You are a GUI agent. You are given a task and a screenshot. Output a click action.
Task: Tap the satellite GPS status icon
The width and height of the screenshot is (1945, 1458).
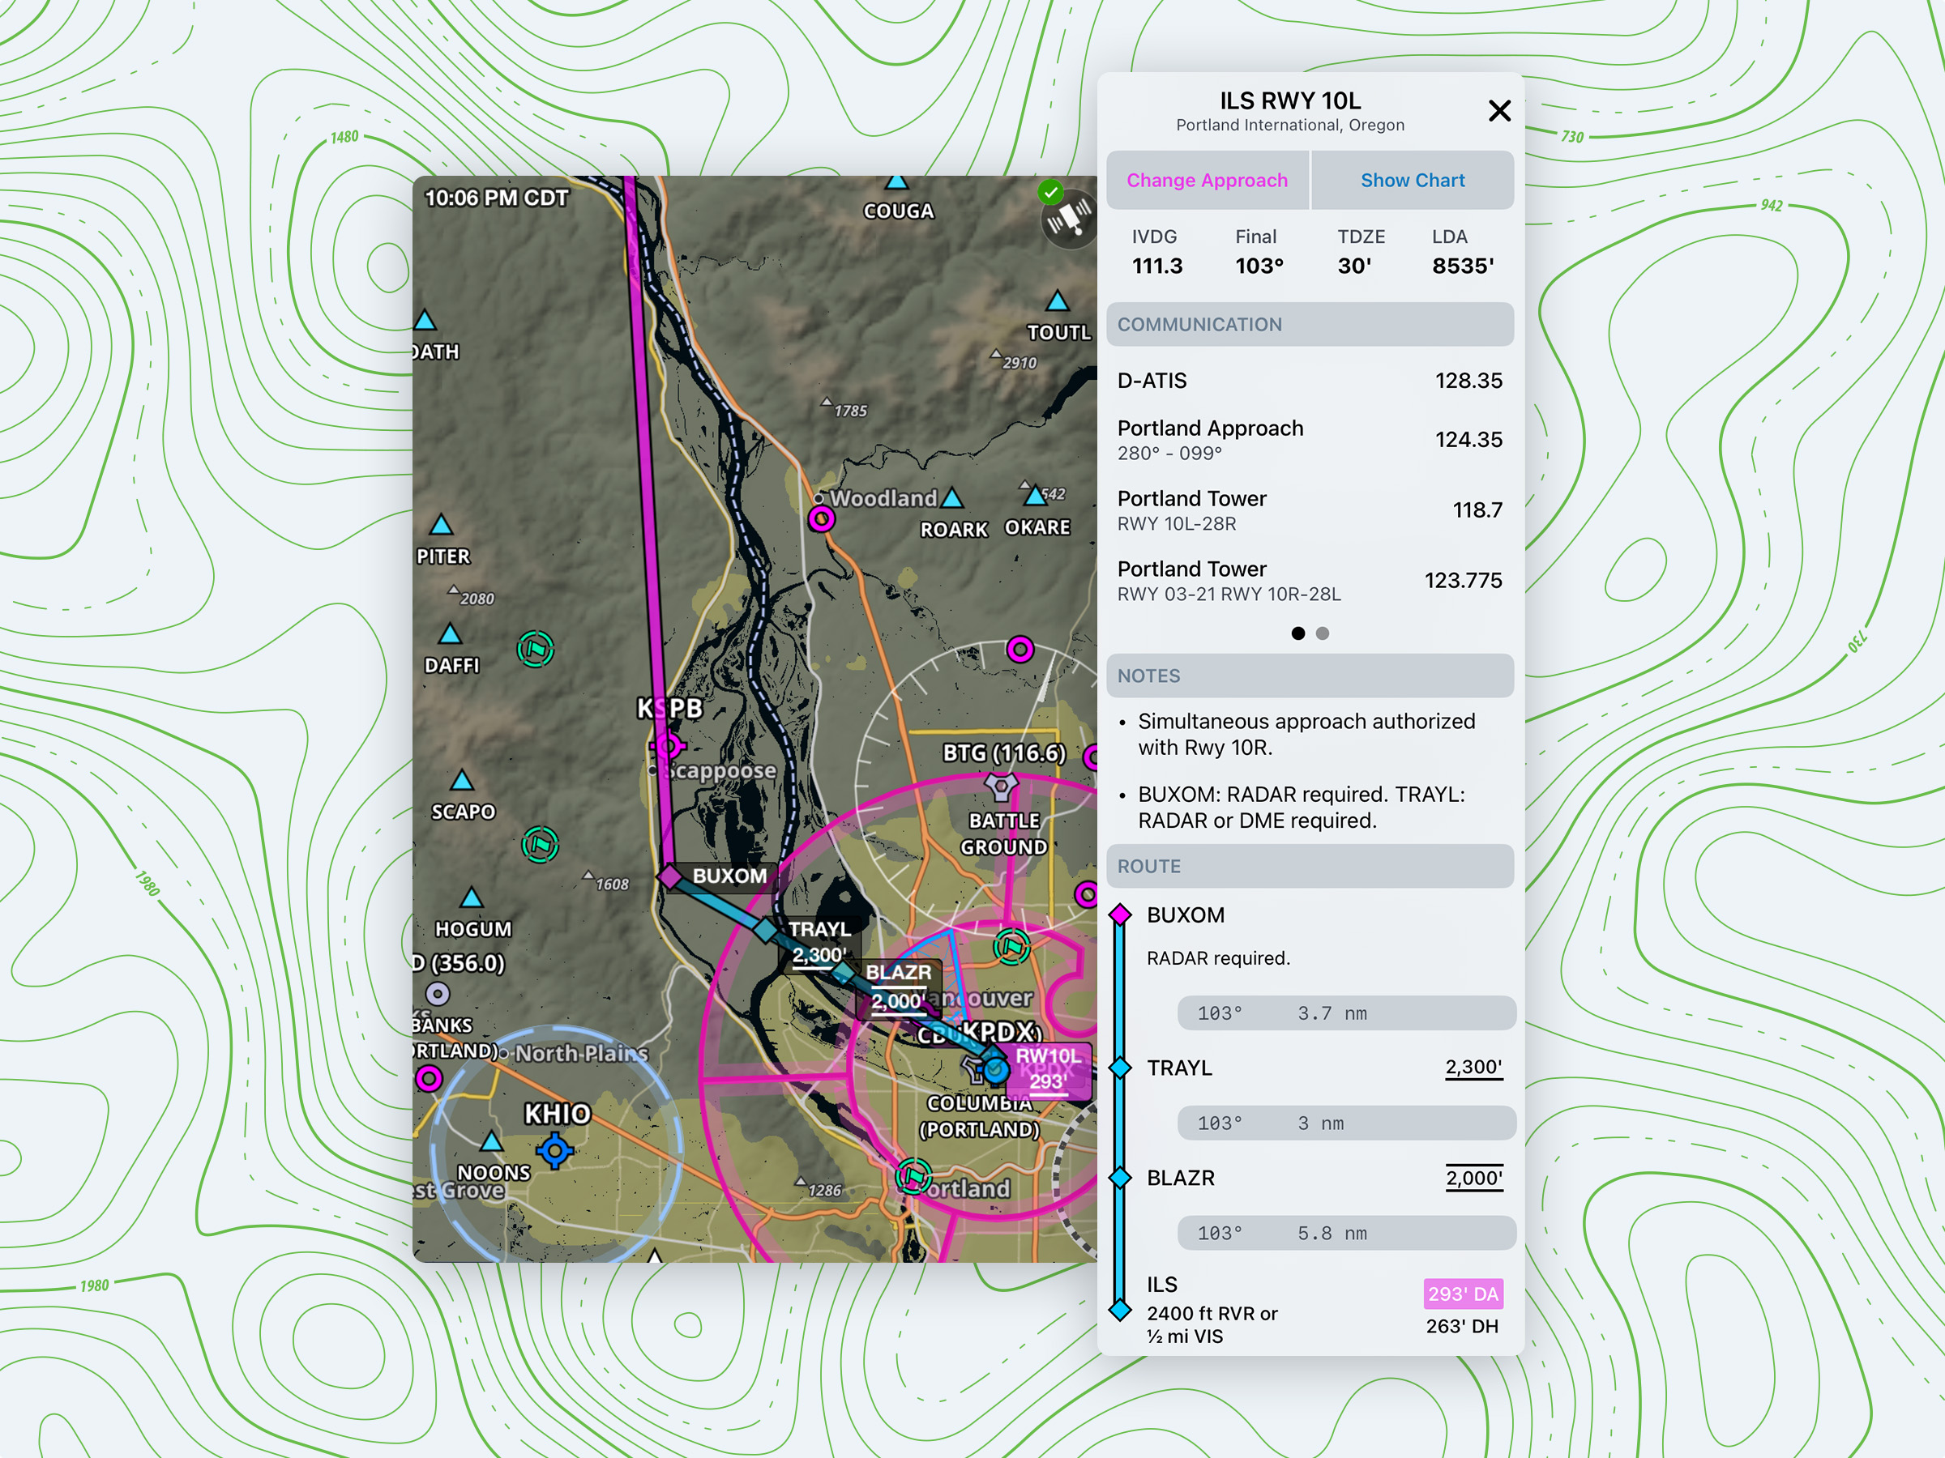(1067, 217)
